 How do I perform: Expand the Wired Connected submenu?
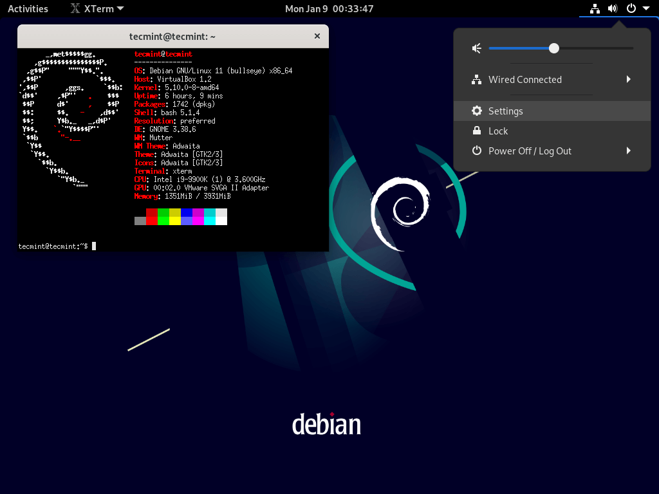(629, 79)
